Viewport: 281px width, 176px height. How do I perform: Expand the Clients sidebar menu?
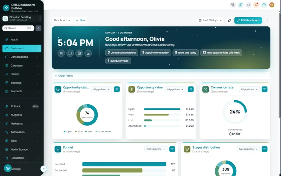tap(22, 74)
